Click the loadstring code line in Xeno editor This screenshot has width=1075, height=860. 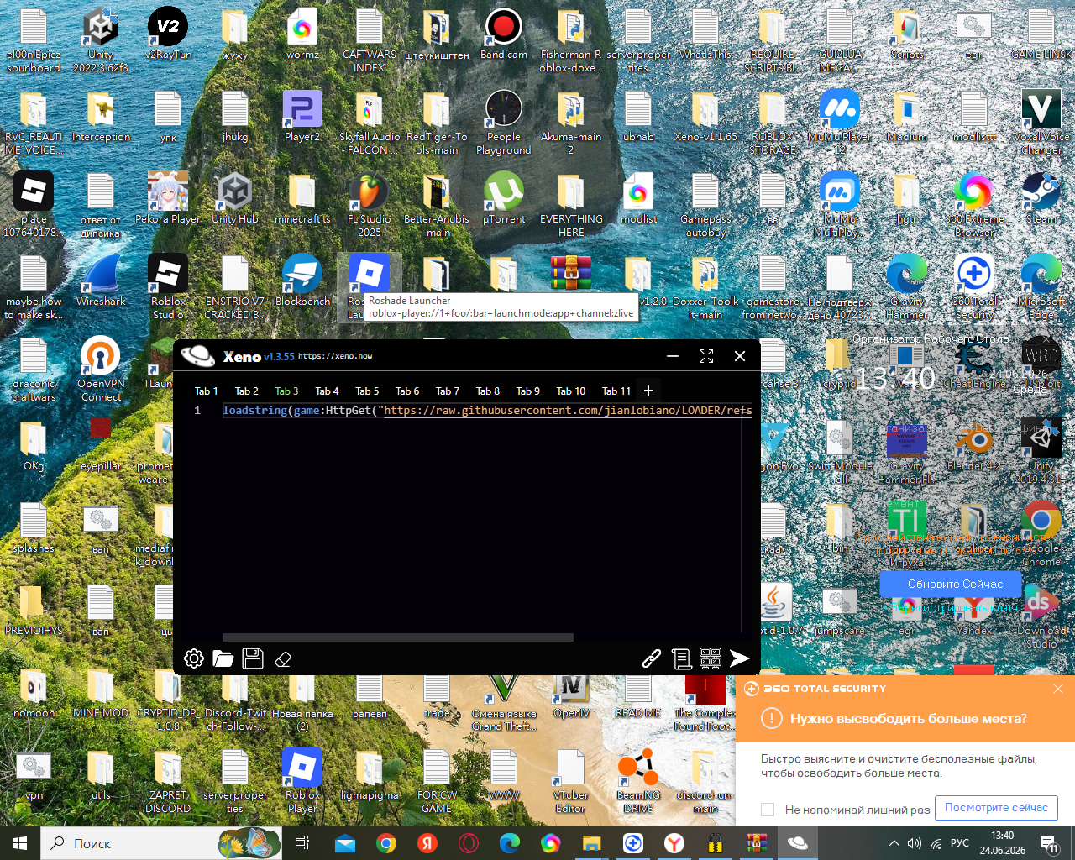click(x=487, y=411)
